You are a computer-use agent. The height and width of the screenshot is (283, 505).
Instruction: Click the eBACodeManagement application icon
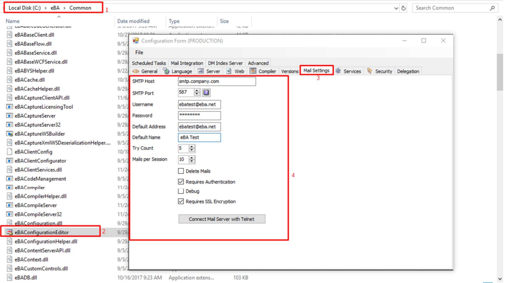click(x=9, y=179)
